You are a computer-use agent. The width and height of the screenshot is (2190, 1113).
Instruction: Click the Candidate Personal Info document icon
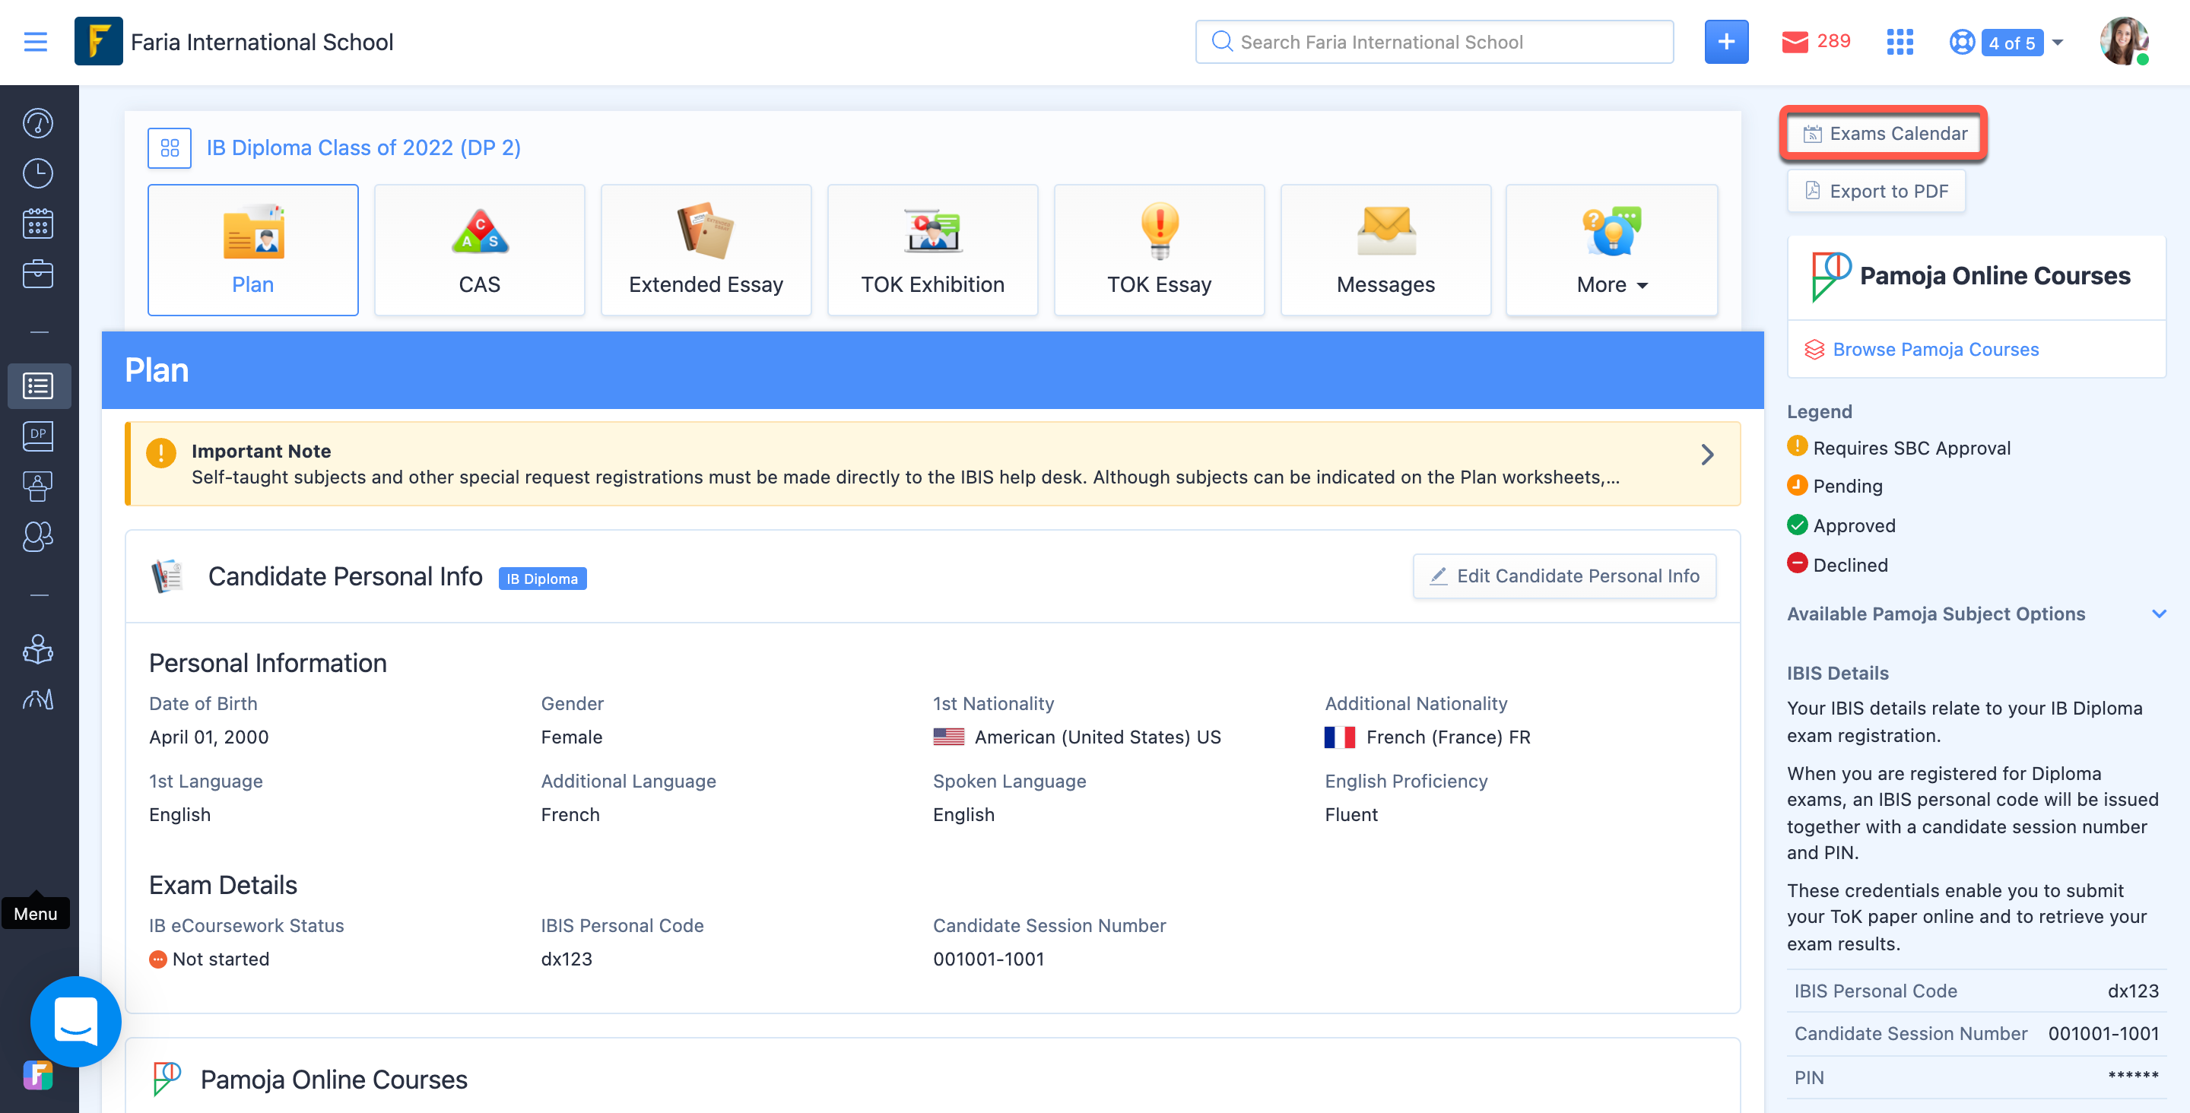click(167, 576)
